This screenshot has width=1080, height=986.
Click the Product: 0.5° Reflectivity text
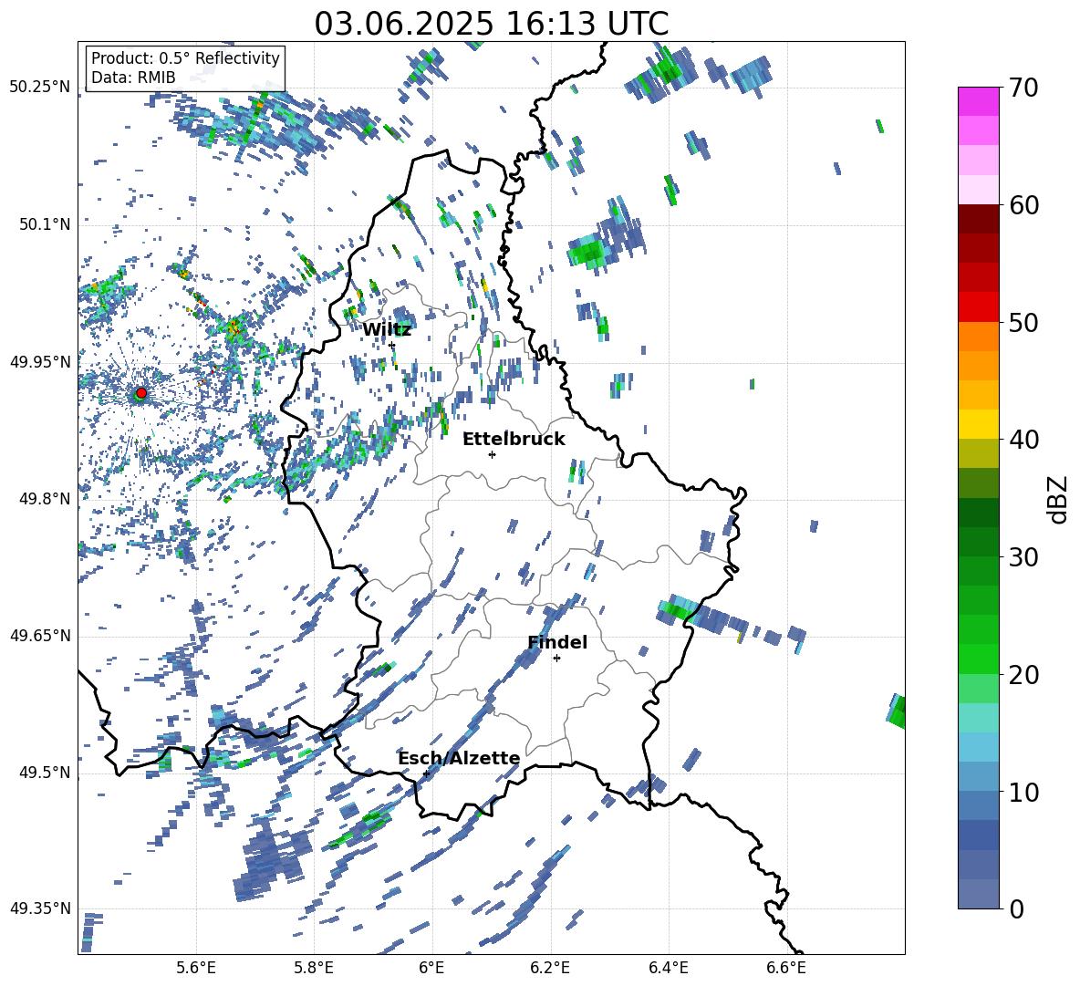point(185,57)
